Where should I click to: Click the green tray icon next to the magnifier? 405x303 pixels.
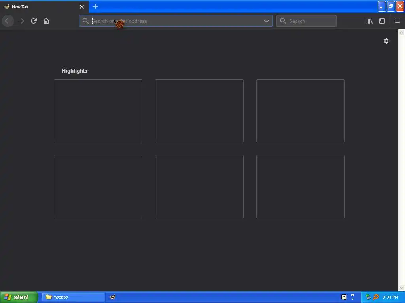coord(368,297)
